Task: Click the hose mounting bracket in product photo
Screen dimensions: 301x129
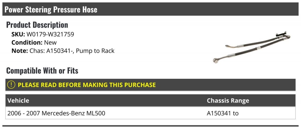Action: 280,34
